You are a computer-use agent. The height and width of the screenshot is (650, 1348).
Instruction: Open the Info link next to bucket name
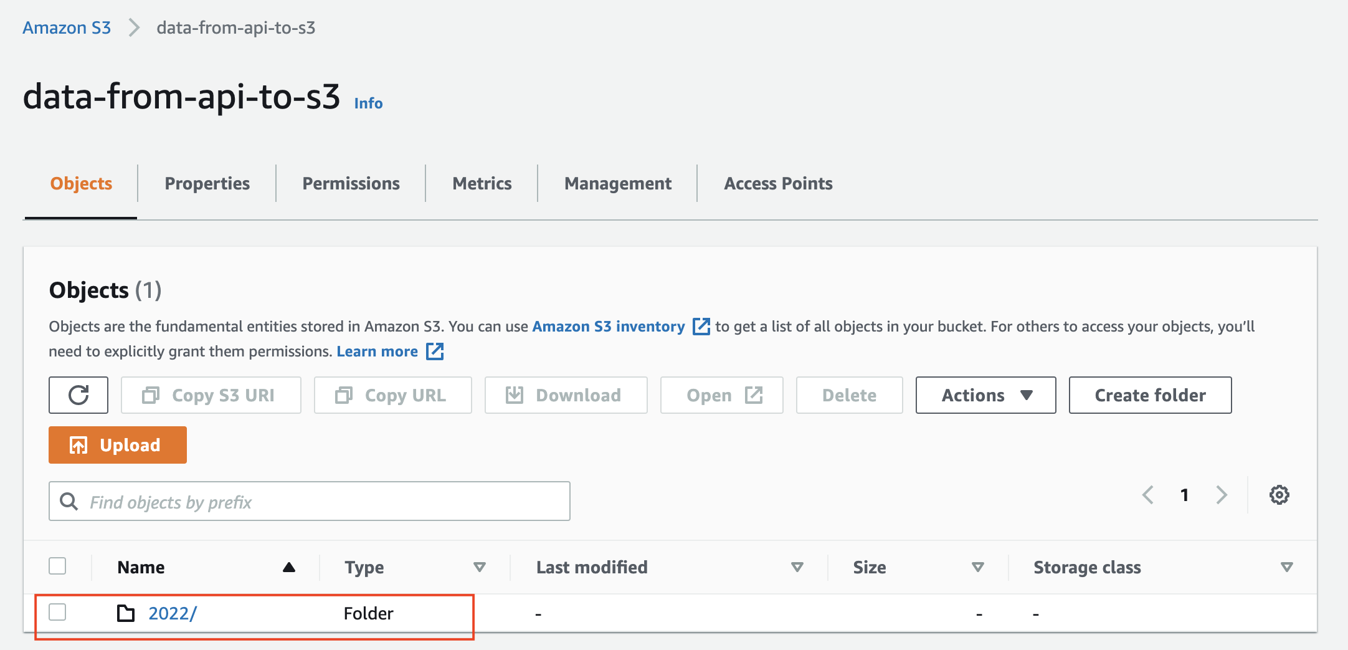(x=368, y=103)
